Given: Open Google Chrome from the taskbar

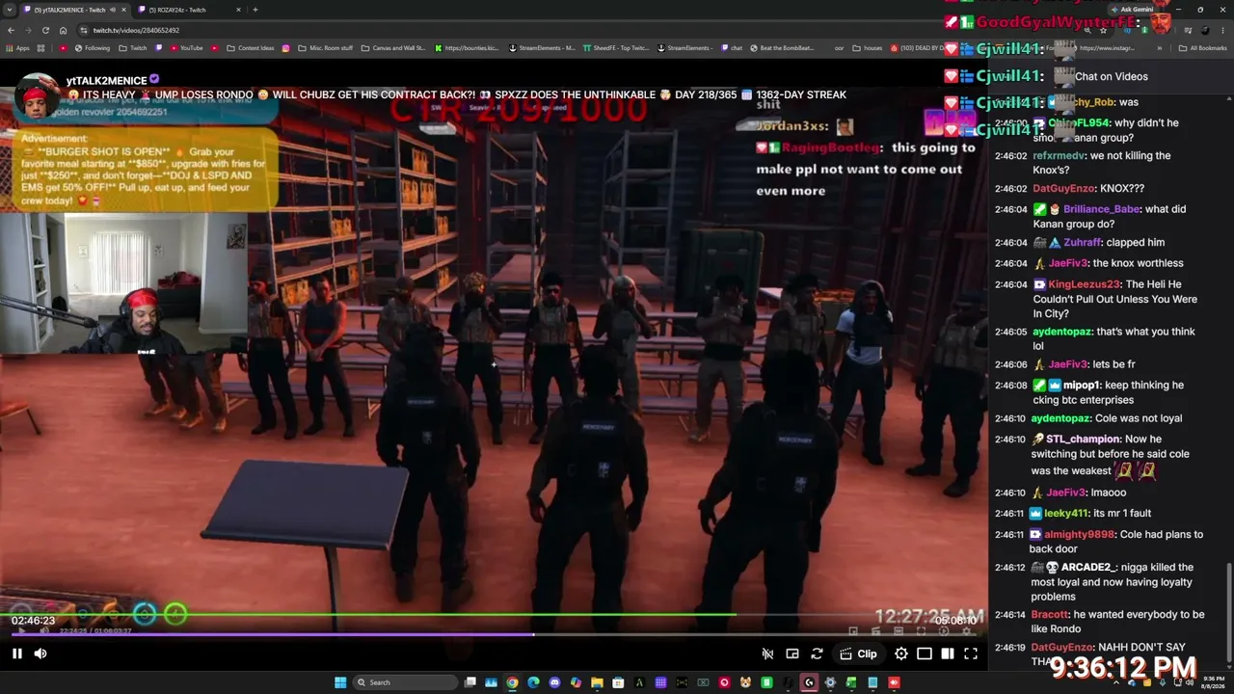Looking at the screenshot, I should pos(512,682).
